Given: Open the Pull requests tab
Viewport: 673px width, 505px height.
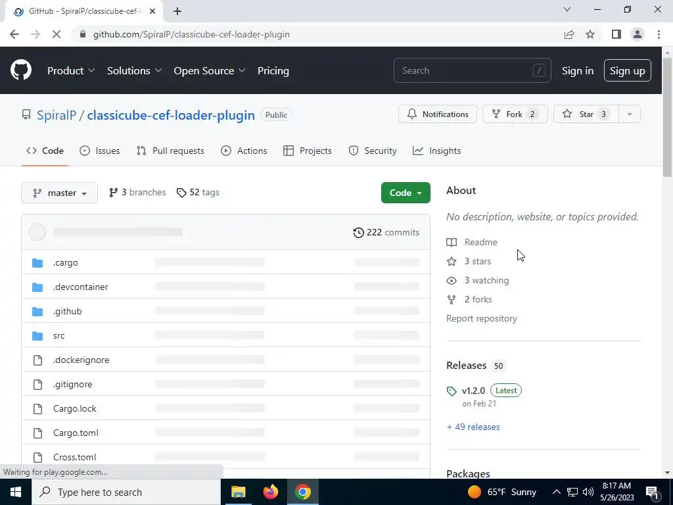Looking at the screenshot, I should [x=170, y=151].
